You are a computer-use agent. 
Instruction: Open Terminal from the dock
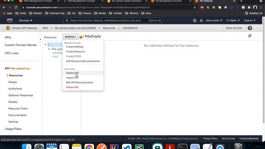(x=183, y=146)
